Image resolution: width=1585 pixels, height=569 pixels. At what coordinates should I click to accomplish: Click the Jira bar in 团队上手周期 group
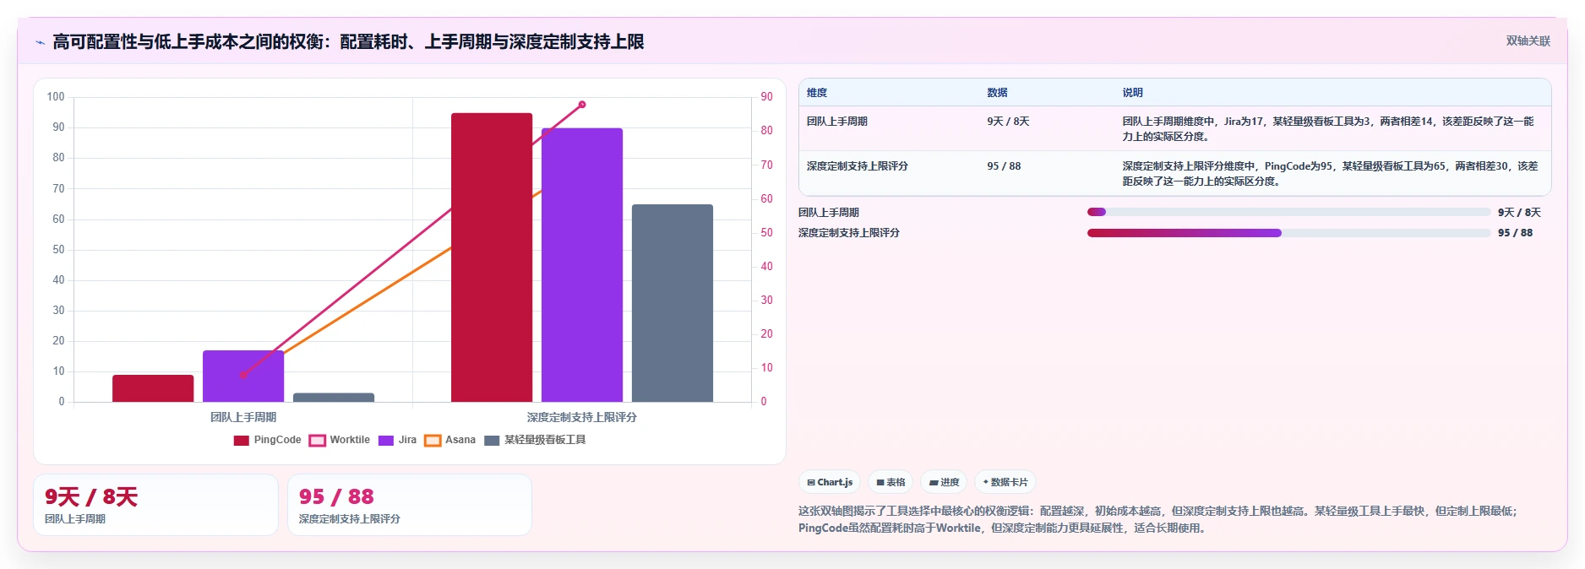coord(243,377)
